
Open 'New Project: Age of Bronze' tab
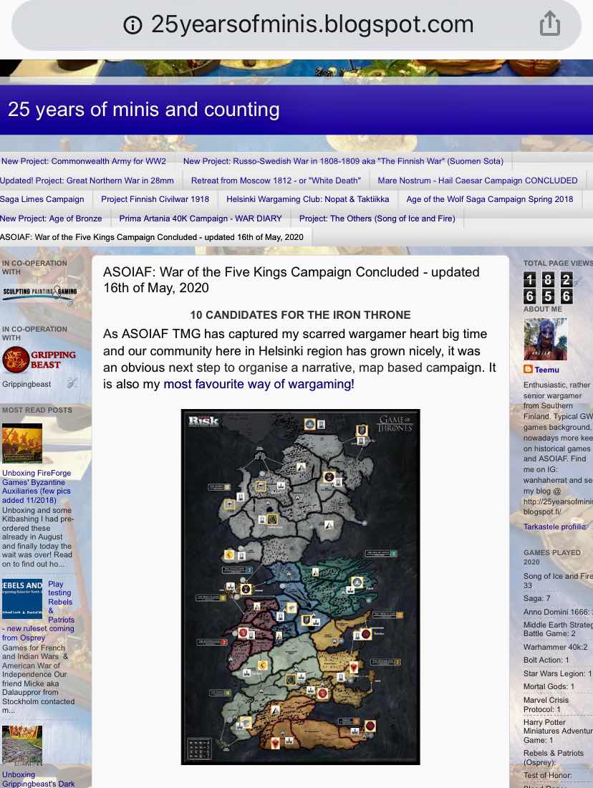pos(51,218)
